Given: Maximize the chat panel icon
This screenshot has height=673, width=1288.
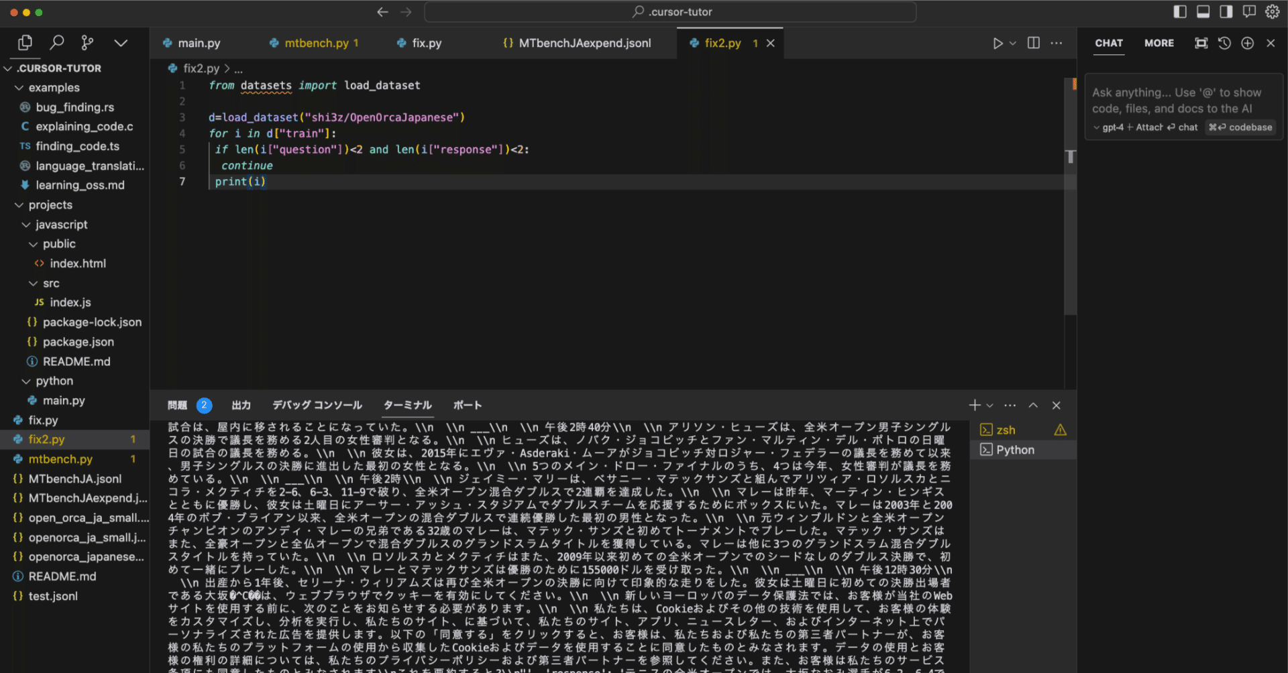Looking at the screenshot, I should click(1201, 43).
